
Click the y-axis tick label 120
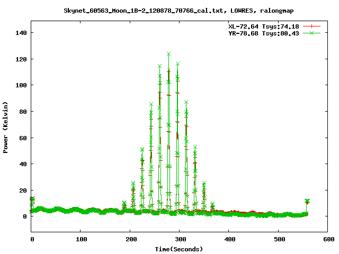[x=21, y=59]
